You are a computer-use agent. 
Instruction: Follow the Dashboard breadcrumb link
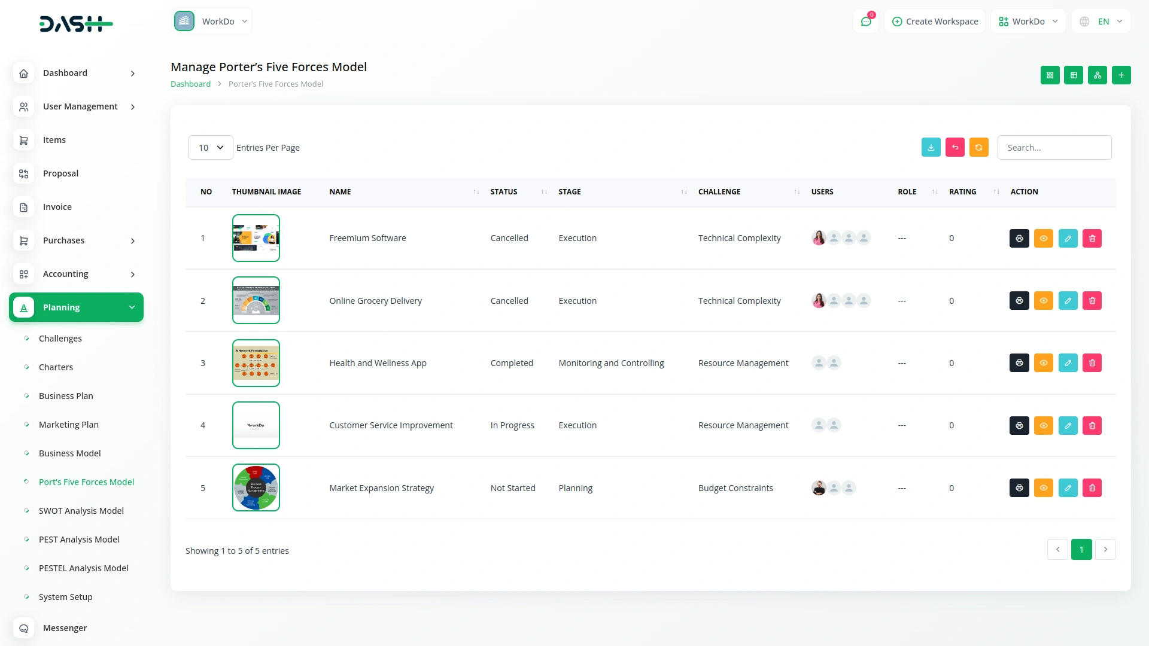coord(190,84)
